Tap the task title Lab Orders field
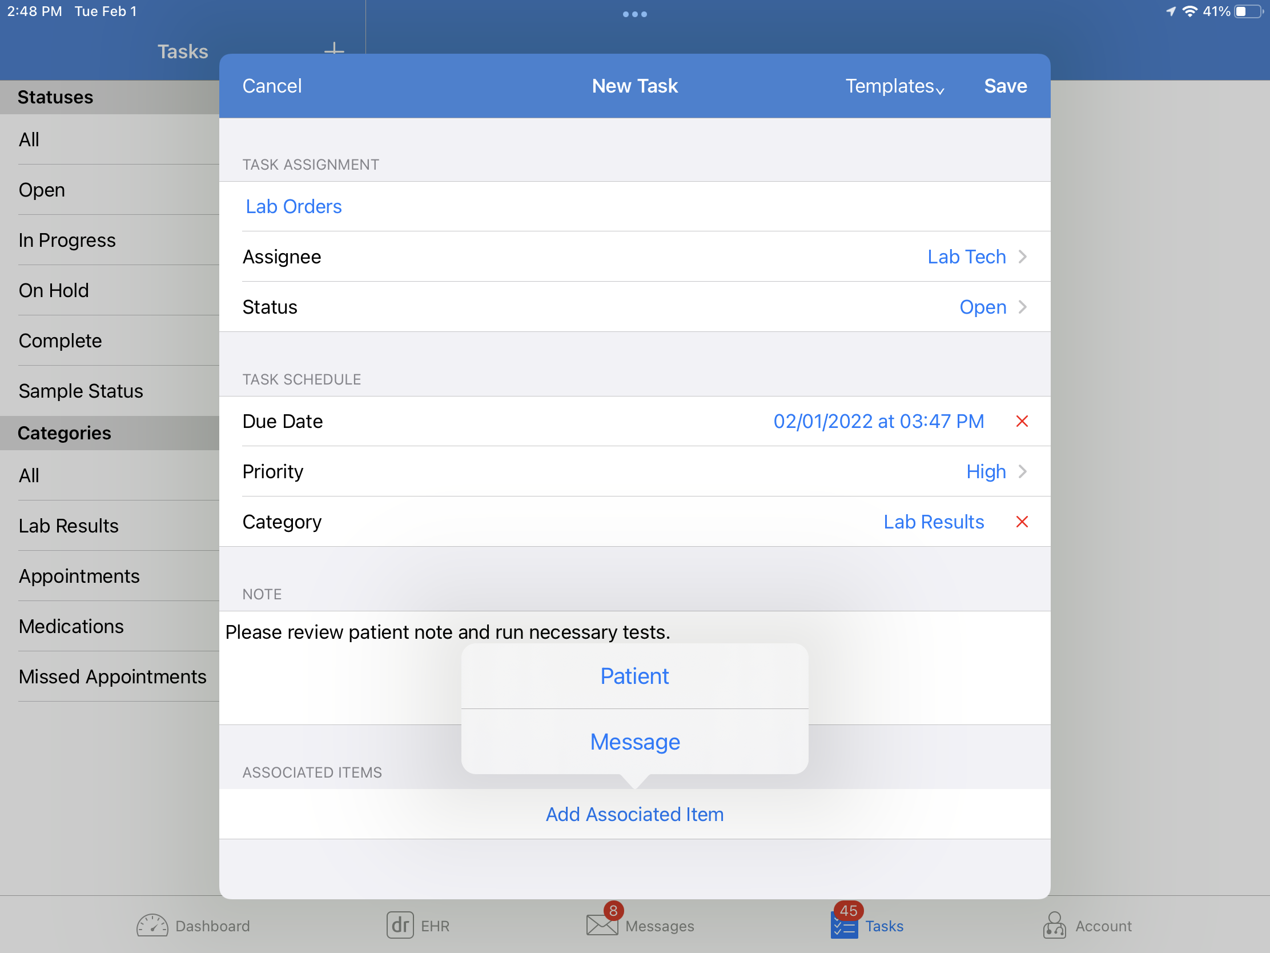The width and height of the screenshot is (1270, 953). click(x=293, y=206)
